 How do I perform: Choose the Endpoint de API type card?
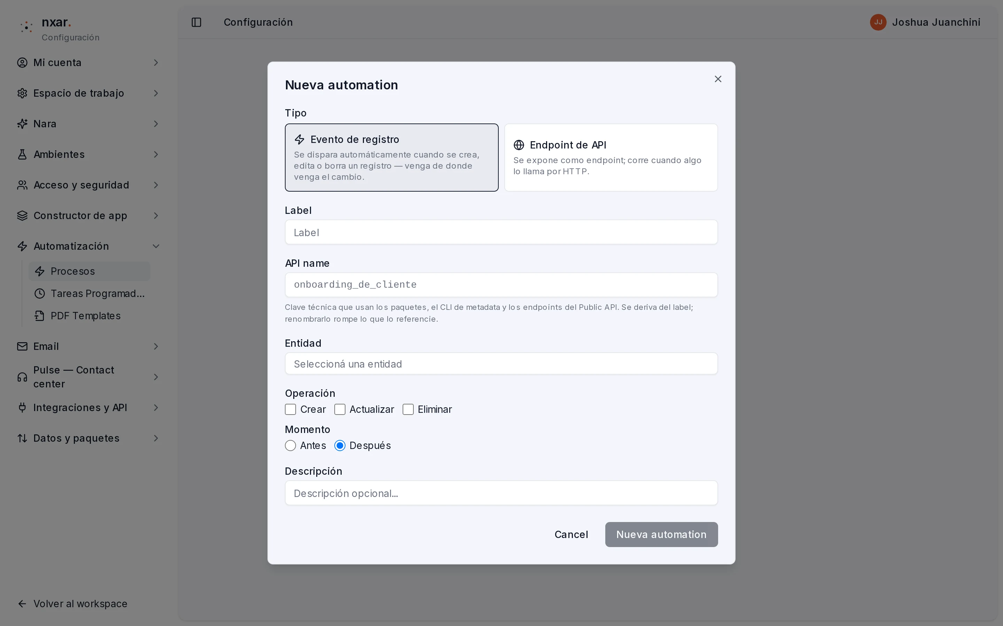coord(611,158)
